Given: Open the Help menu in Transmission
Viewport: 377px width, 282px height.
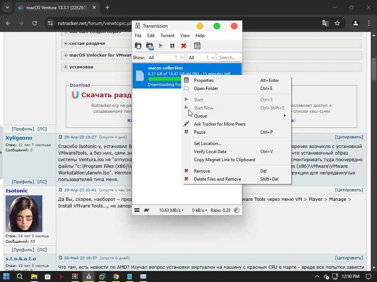Looking at the screenshot, I should coord(200,36).
